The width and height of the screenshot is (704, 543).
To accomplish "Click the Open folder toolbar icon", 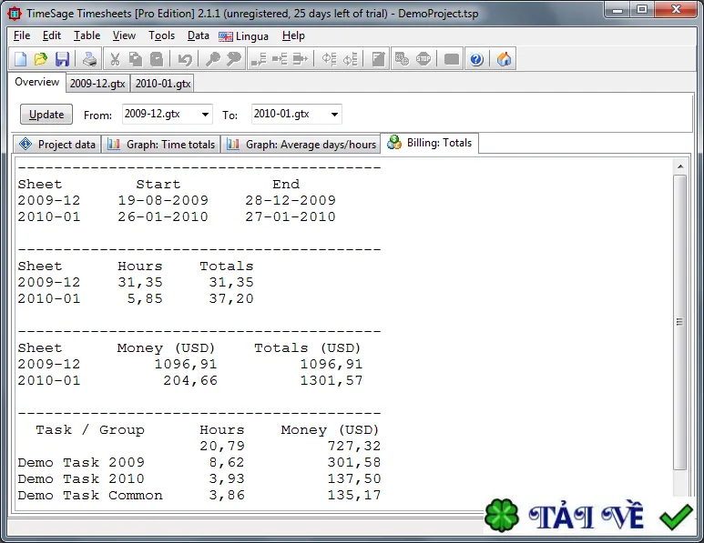I will click(x=41, y=59).
